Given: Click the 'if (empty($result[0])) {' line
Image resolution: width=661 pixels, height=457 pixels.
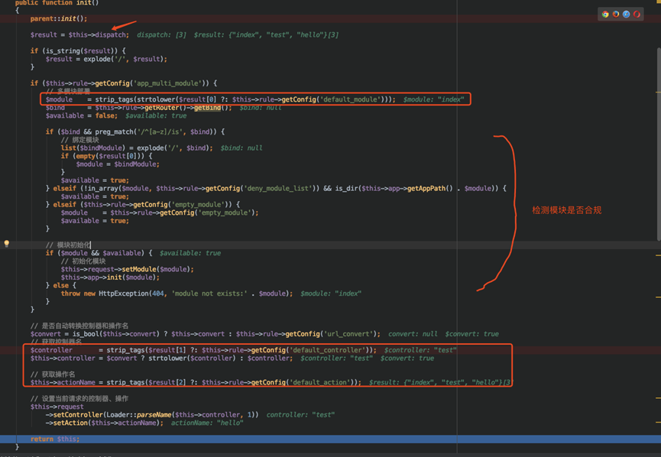Looking at the screenshot, I should coord(106,156).
